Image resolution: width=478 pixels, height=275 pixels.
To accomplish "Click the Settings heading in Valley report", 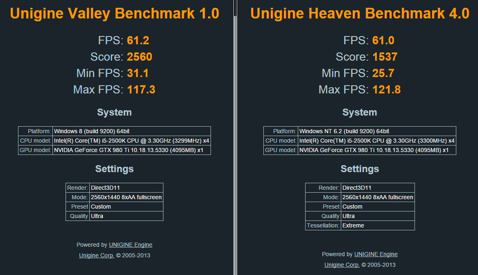I will [114, 169].
